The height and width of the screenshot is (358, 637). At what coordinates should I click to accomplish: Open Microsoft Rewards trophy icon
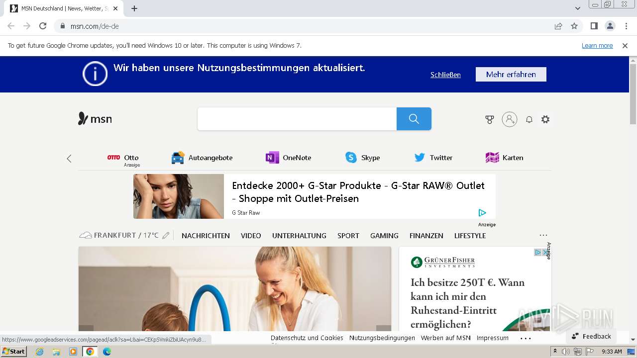(490, 119)
